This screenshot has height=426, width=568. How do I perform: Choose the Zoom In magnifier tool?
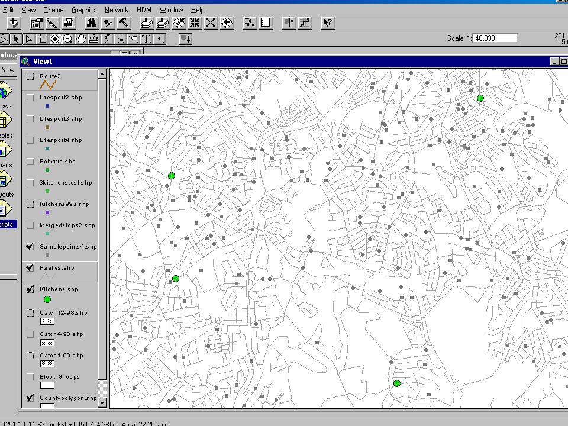click(56, 39)
